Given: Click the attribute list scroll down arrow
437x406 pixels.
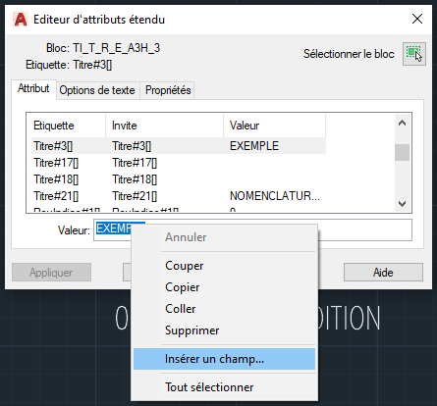Looking at the screenshot, I should 403,204.
